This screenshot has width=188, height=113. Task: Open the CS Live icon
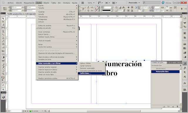pos(163,3)
